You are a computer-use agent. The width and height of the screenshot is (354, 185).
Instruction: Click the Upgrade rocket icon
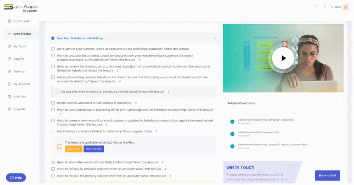tap(9, 109)
